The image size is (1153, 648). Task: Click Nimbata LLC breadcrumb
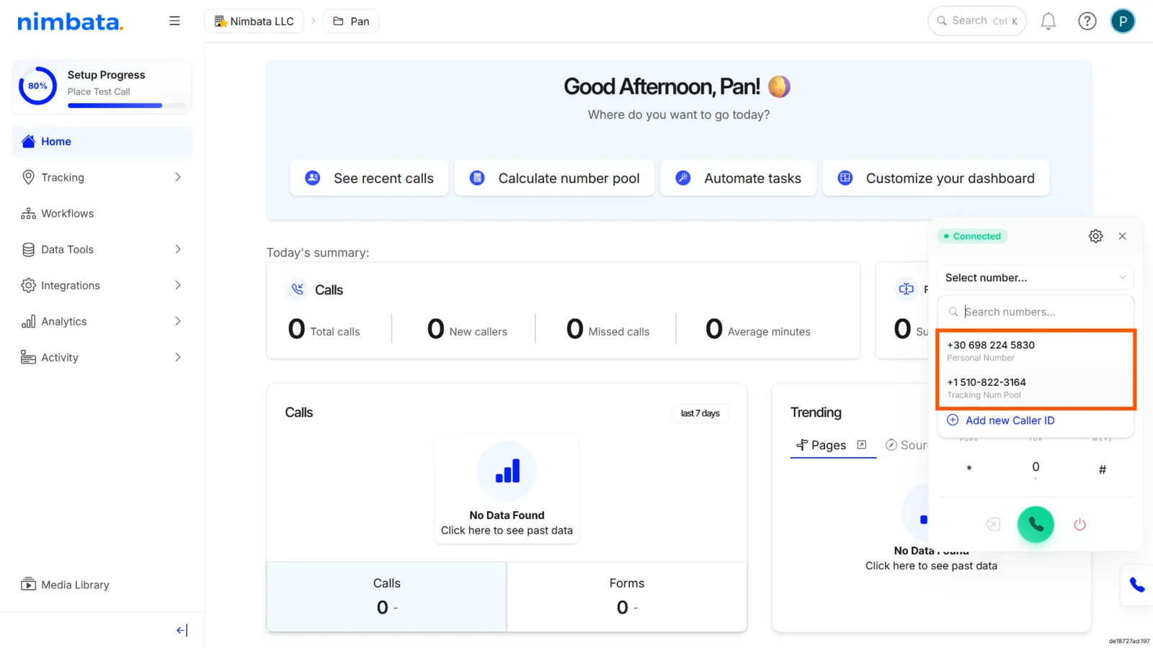point(254,22)
